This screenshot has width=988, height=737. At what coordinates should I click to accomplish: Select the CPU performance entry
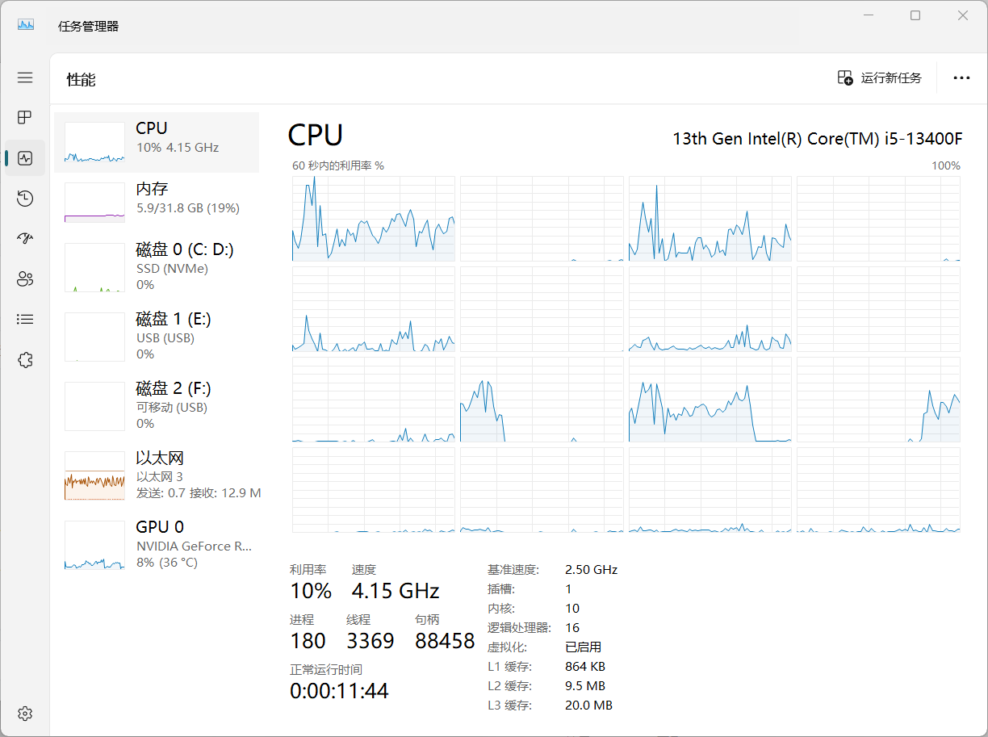click(157, 142)
